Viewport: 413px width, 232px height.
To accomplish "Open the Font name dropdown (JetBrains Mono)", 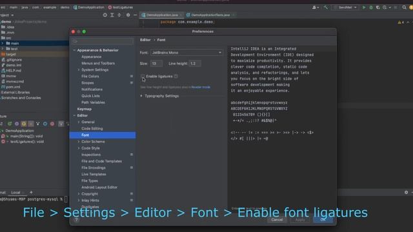I will (186, 53).
